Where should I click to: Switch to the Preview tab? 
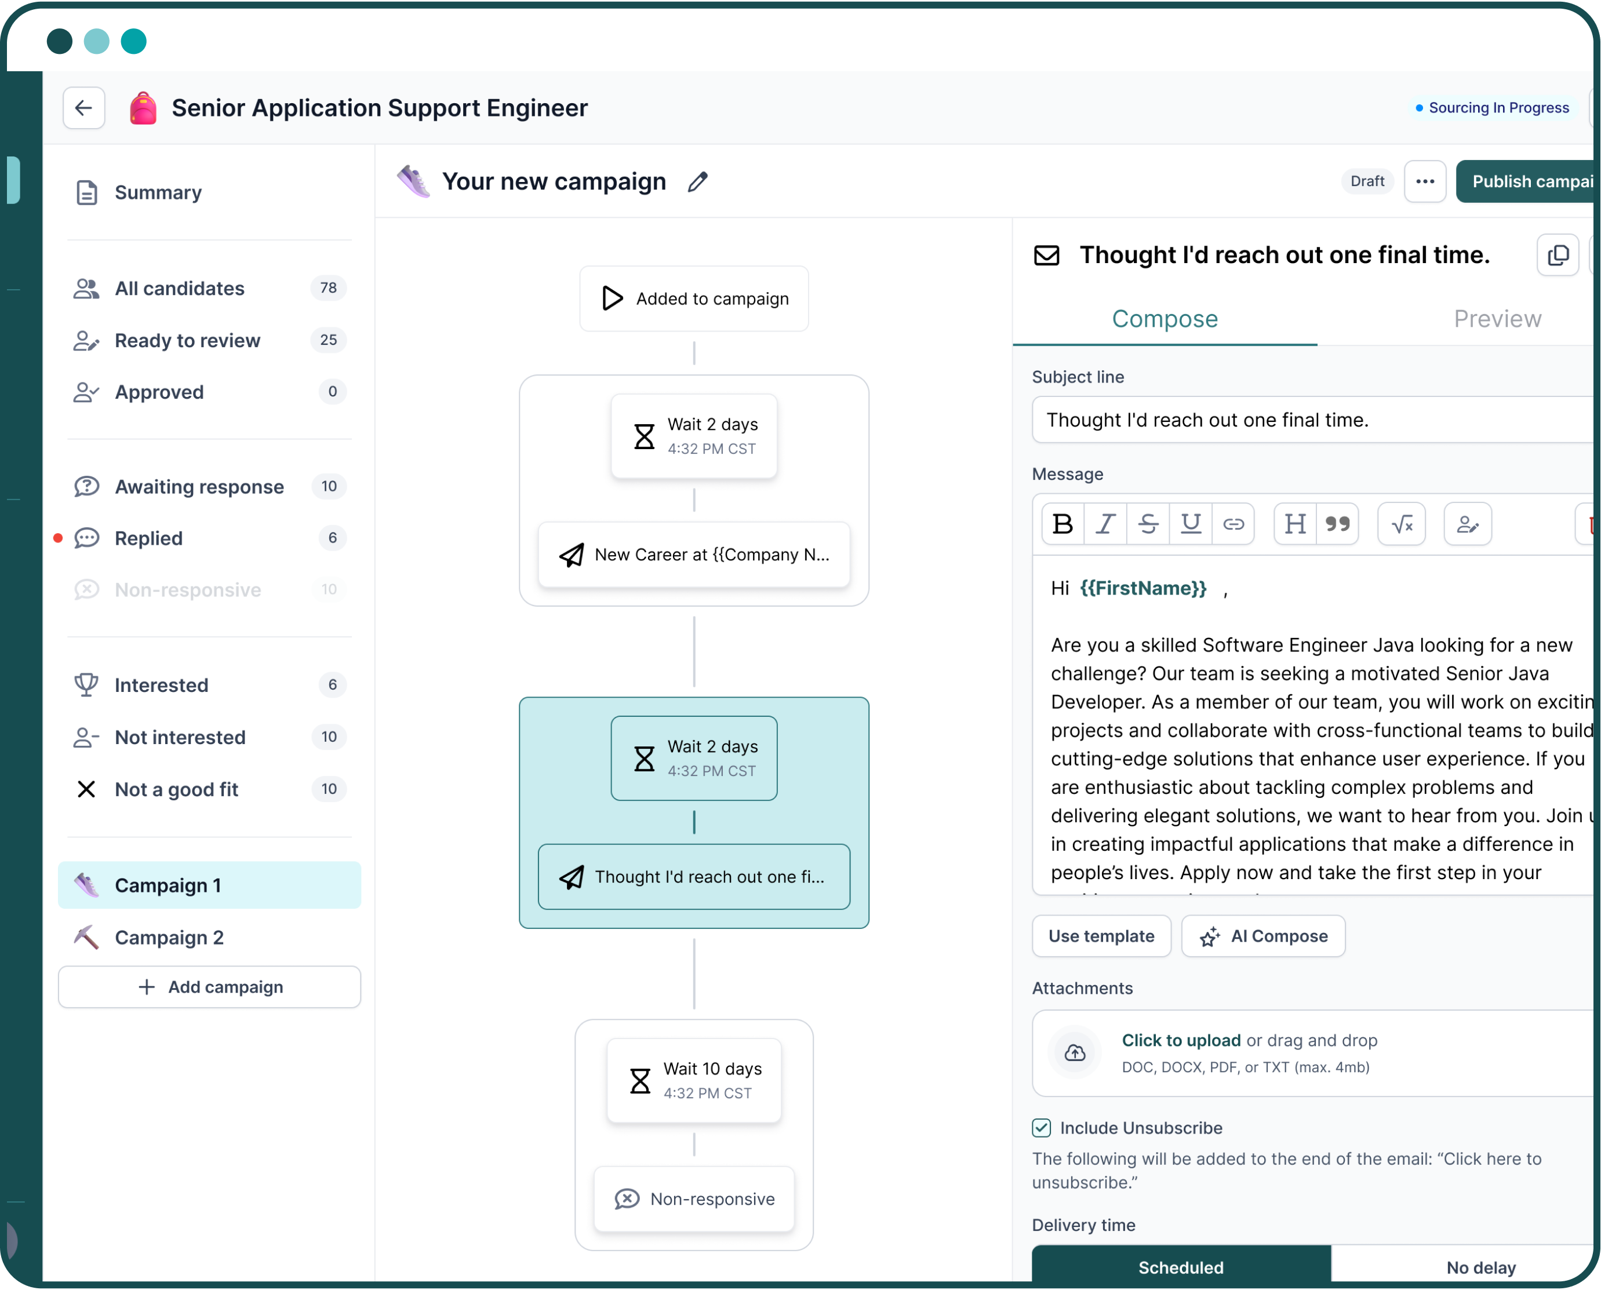pyautogui.click(x=1497, y=319)
